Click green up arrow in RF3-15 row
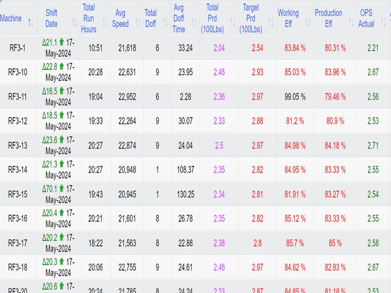This screenshot has height=293, width=391. (62, 189)
